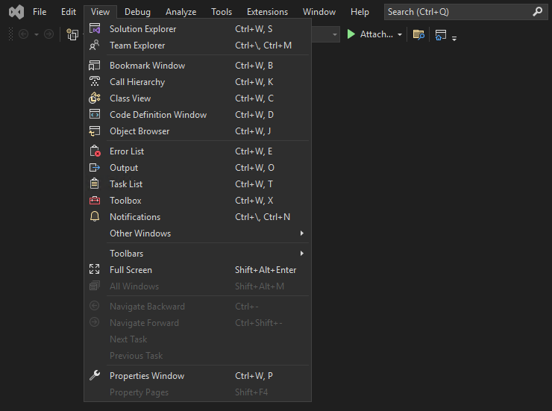The width and height of the screenshot is (552, 411).
Task: Open the Extensions menu
Action: click(267, 12)
